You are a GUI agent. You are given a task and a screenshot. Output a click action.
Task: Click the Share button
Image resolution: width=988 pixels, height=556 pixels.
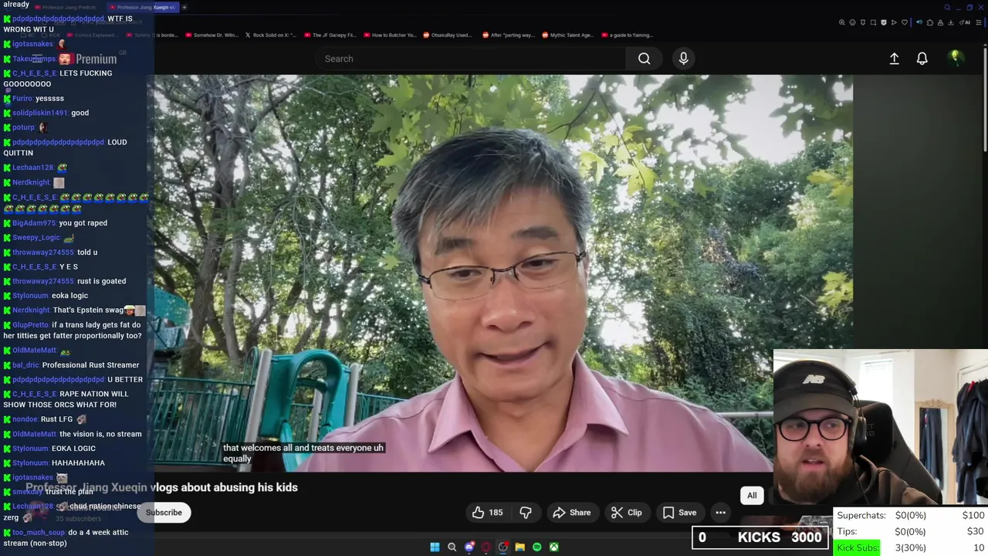[572, 512]
